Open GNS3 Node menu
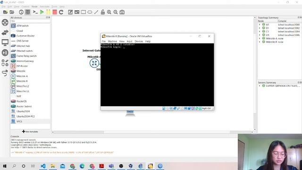 34,7
